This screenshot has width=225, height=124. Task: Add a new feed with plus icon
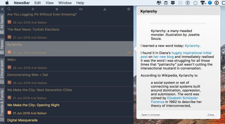[x=33, y=9]
